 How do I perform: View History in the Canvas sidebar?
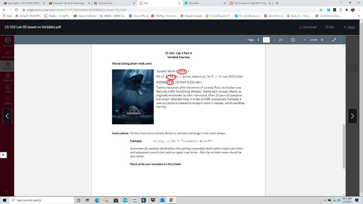point(7,102)
